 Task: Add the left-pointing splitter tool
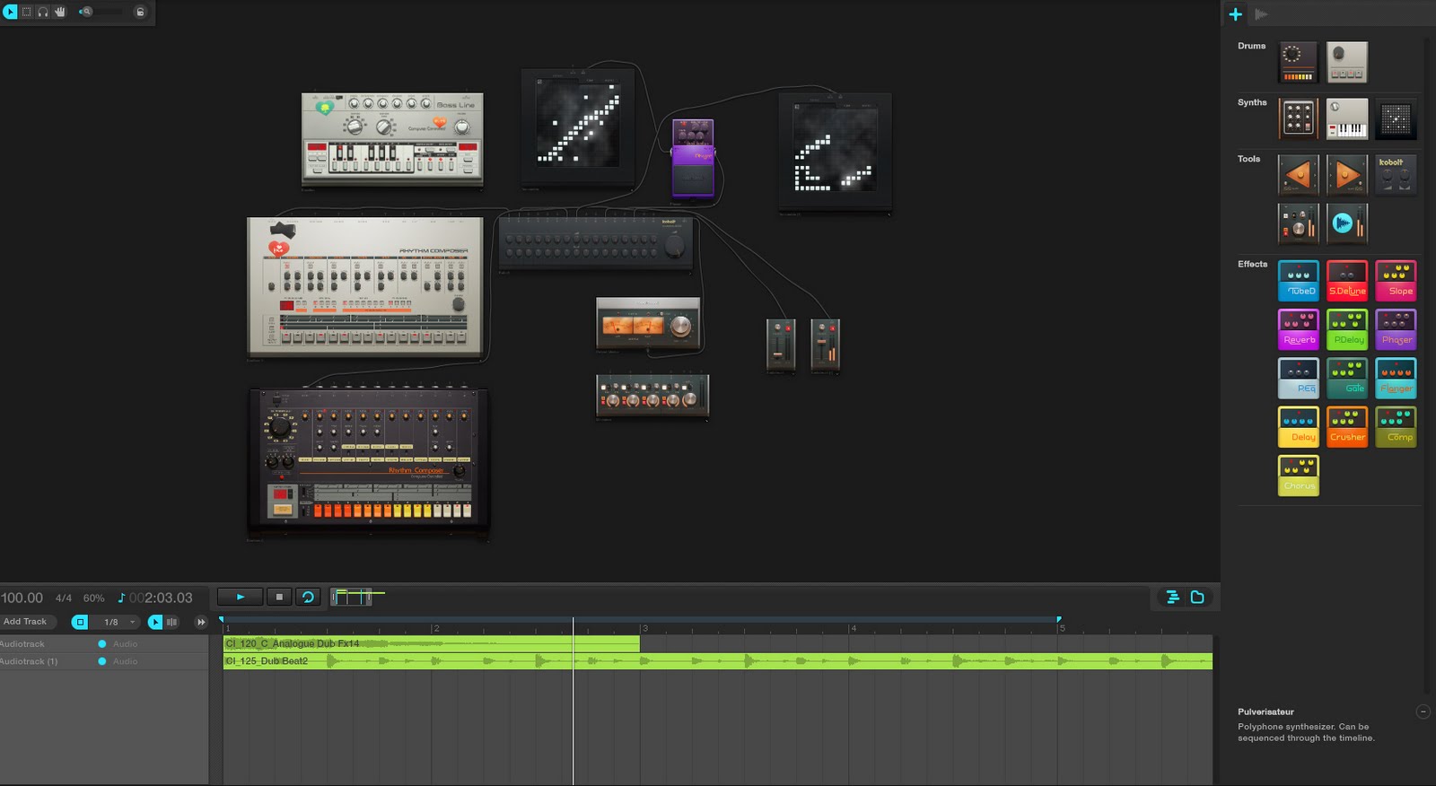[x=1298, y=175]
